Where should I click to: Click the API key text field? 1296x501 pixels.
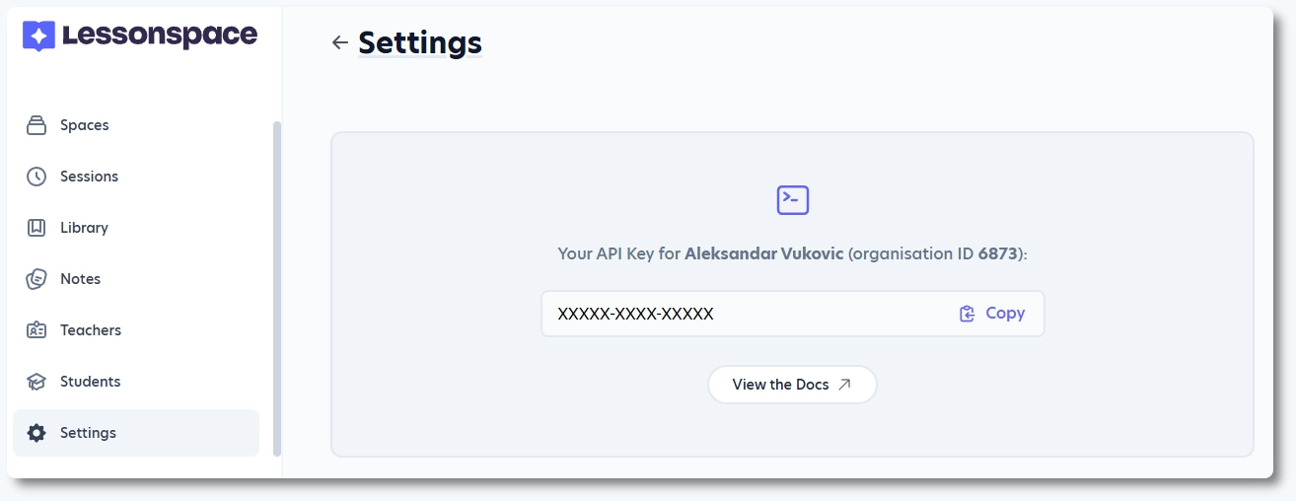pos(740,314)
